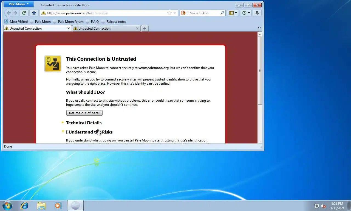The width and height of the screenshot is (351, 211).
Task: Launch Internet Explorer from taskbar
Action: 25,206
